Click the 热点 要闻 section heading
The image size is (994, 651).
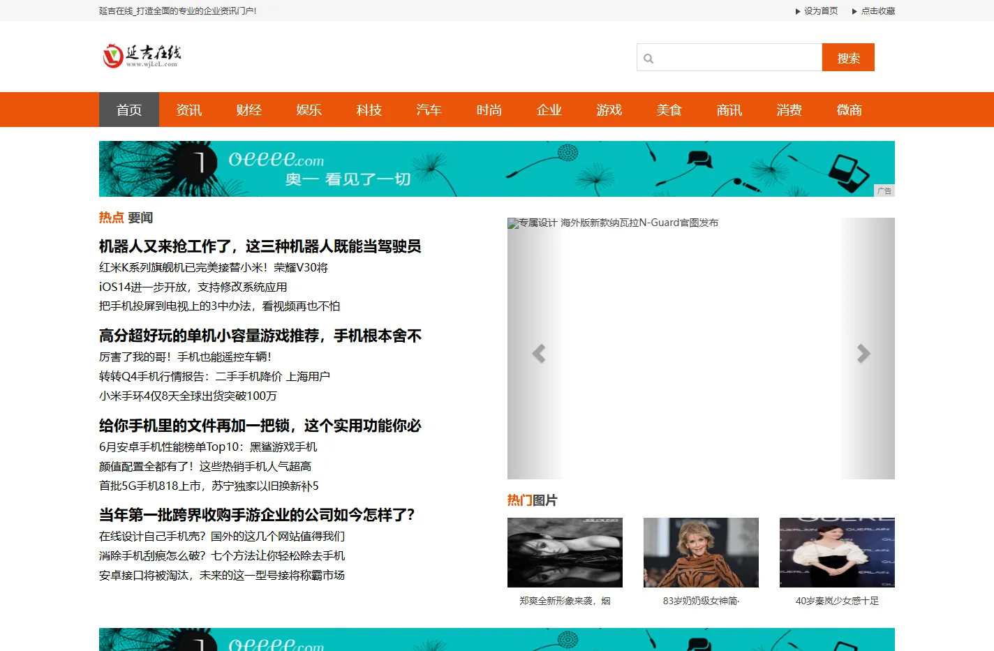(126, 218)
